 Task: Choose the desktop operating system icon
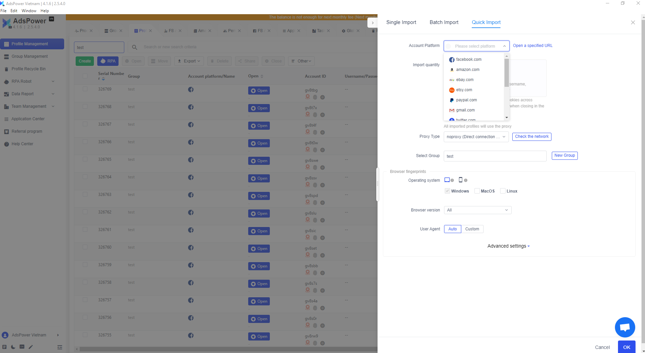[447, 180]
